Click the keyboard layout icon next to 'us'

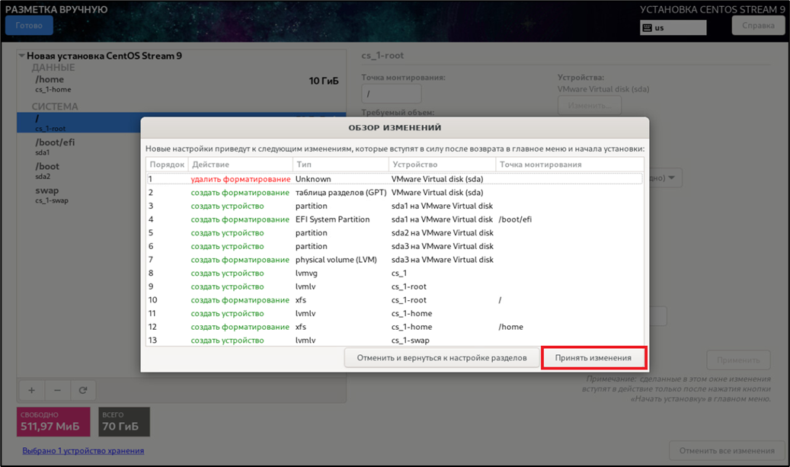click(x=648, y=27)
